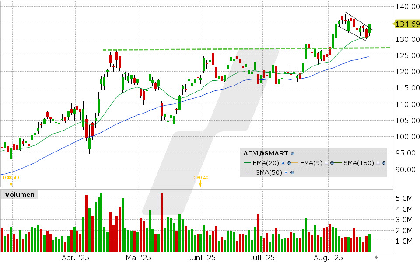Click the Apr. '25 date axis label

tap(76, 258)
